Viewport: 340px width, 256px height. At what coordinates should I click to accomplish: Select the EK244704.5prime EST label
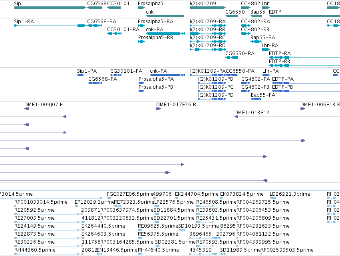tap(197, 194)
